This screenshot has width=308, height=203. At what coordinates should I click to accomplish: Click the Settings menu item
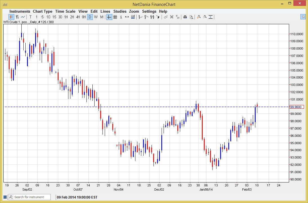(x=149, y=11)
